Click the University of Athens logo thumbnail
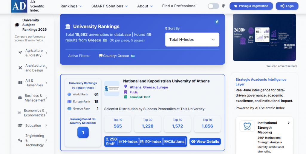 tap(112, 89)
